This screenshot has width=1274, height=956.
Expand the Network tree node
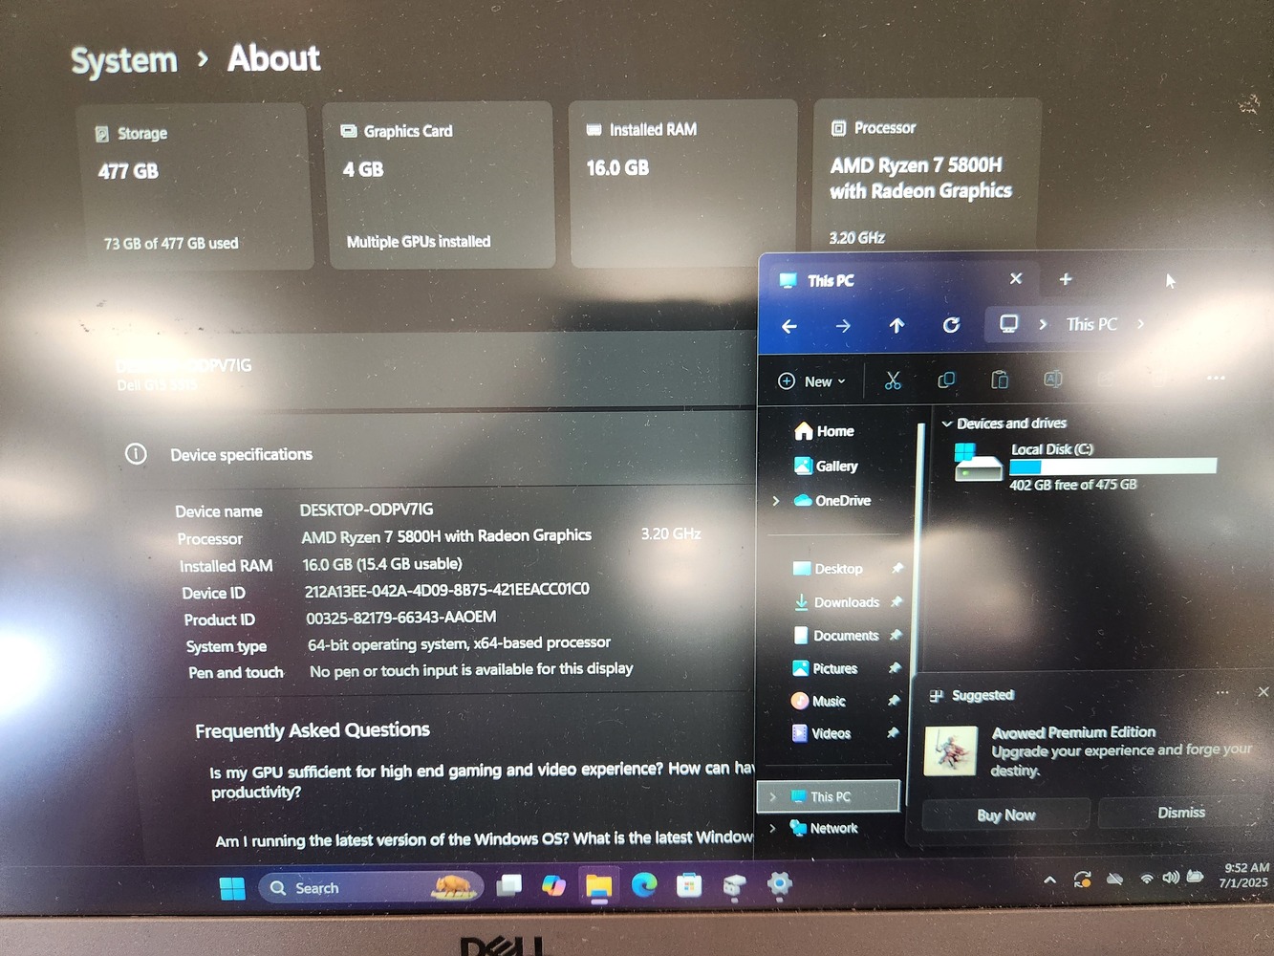click(x=772, y=828)
